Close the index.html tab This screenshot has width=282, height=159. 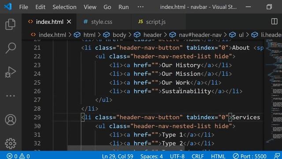pos(69,22)
